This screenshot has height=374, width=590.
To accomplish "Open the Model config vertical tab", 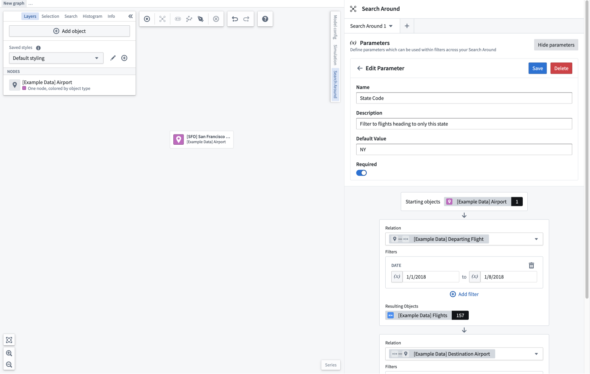I will (335, 27).
